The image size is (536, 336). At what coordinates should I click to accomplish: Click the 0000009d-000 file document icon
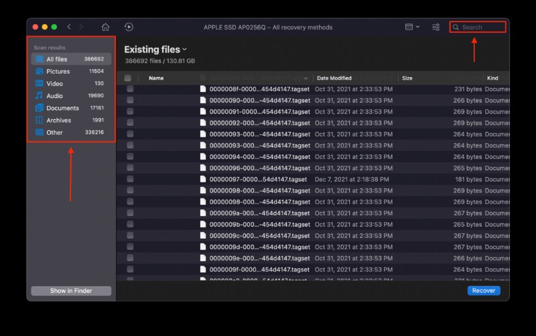click(x=203, y=247)
